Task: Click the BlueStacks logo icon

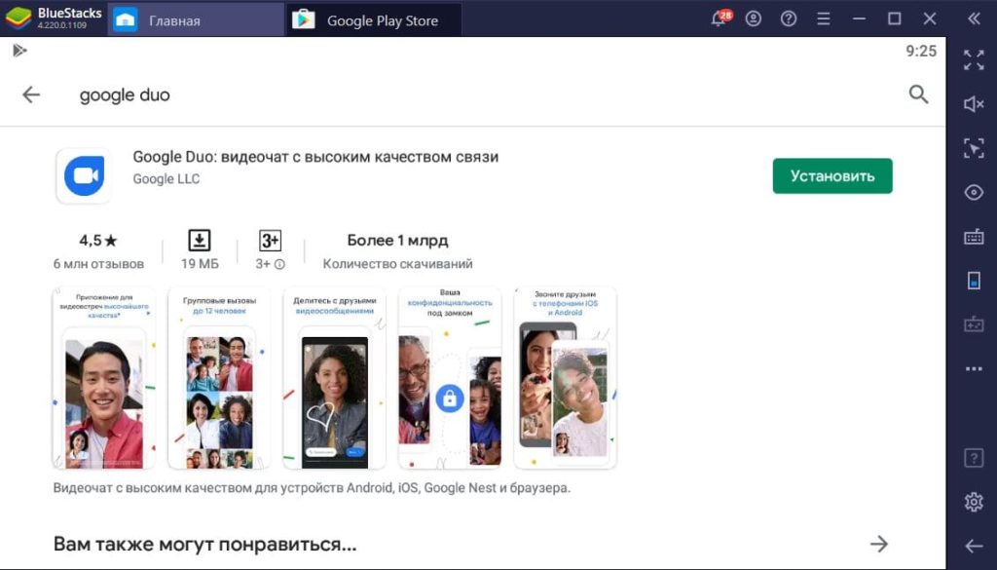Action: tap(18, 19)
